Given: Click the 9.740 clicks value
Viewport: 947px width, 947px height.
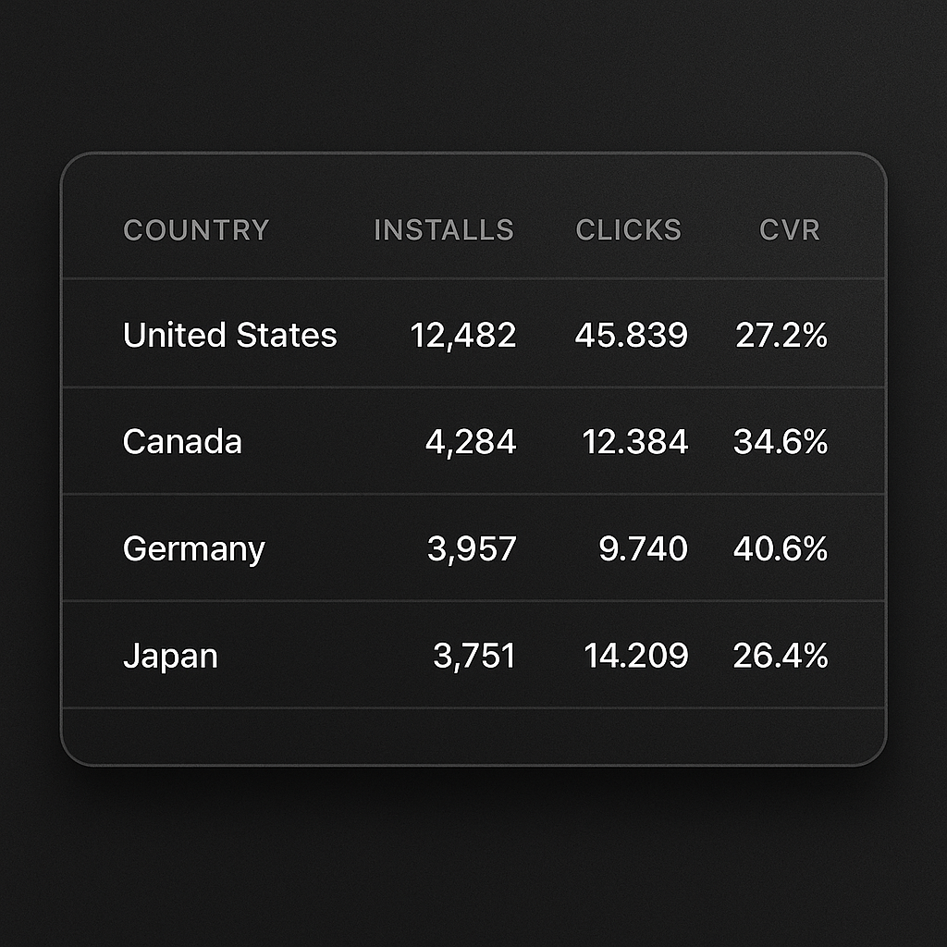Looking at the screenshot, I should click(x=643, y=549).
